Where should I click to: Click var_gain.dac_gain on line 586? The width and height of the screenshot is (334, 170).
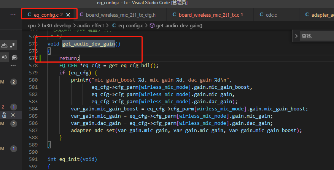pyautogui.click(x=96, y=123)
